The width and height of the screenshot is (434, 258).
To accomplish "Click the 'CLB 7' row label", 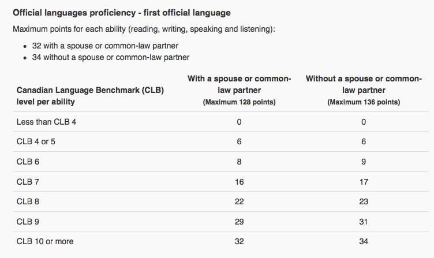I will (x=28, y=182).
